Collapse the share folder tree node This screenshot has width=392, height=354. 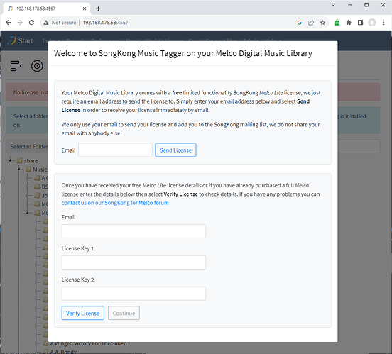10,160
